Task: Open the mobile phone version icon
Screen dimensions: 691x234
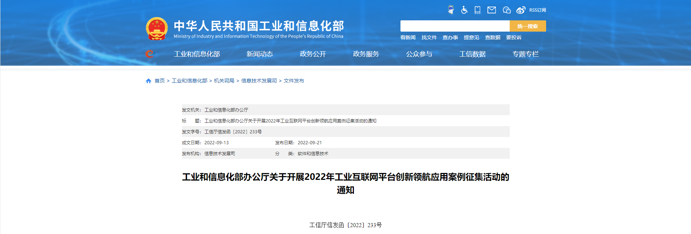Action: 477,10
